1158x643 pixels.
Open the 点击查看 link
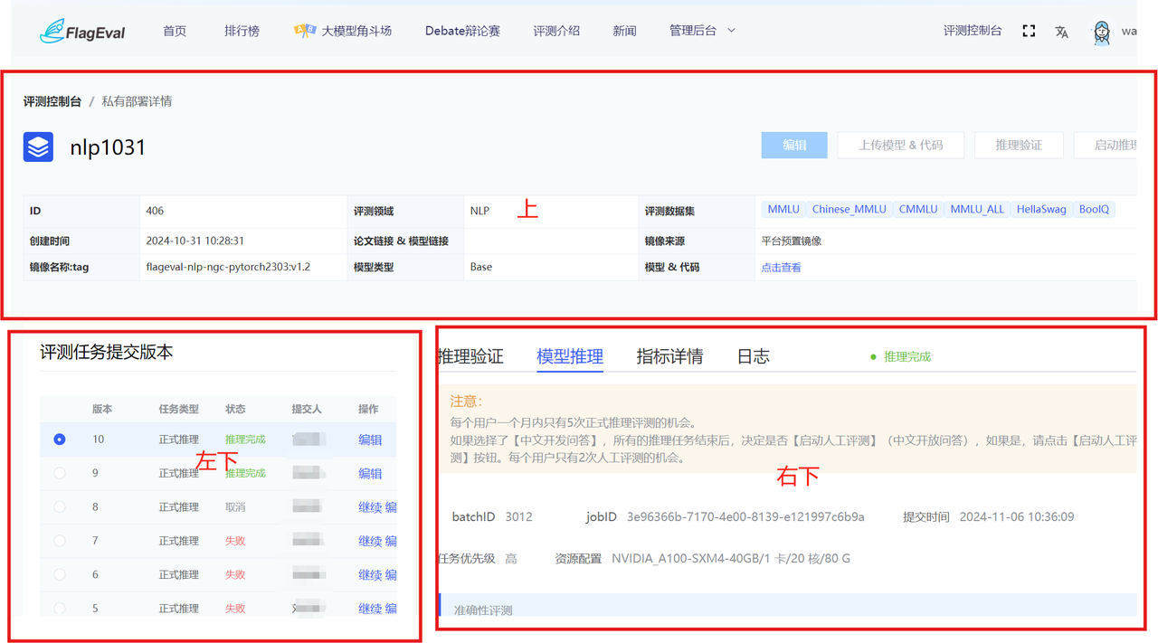point(781,268)
